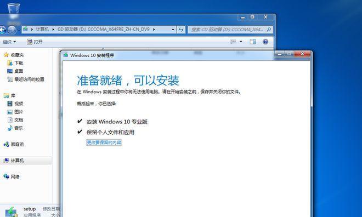Close the Explorer window
Image resolution: width=362 pixels, height=217 pixels.
pyautogui.click(x=265, y=17)
